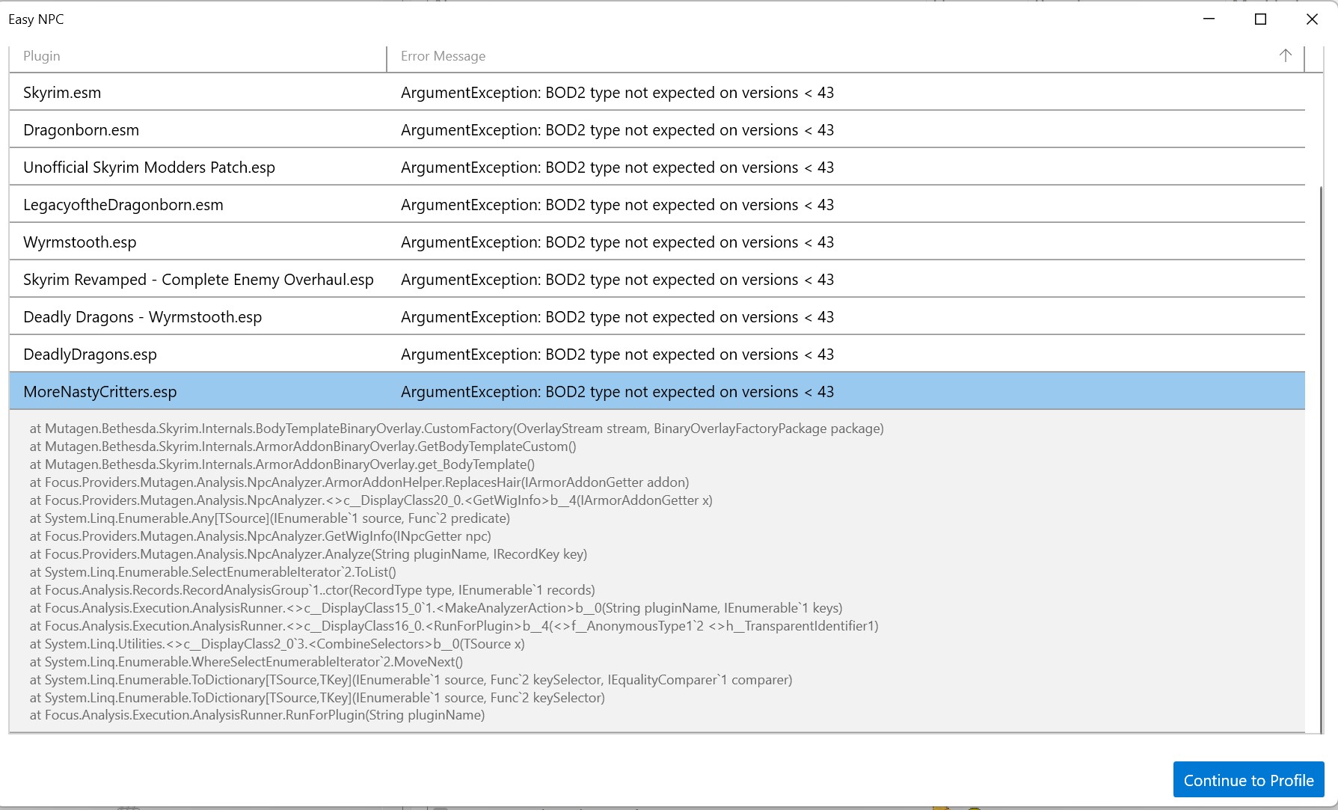Screen dimensions: 1338x810
Task: Click the Easy NPC window title
Action: click(35, 19)
